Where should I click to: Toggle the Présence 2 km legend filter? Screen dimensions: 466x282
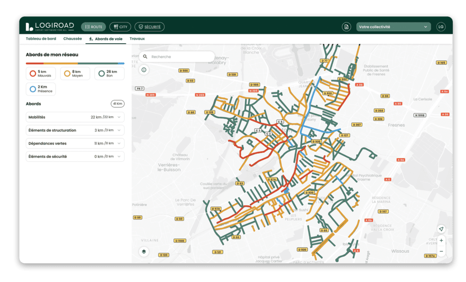41,89
